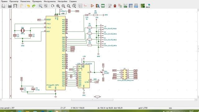
Task: Select the RV1 R_POT potentiometer
Action: [x=103, y=72]
